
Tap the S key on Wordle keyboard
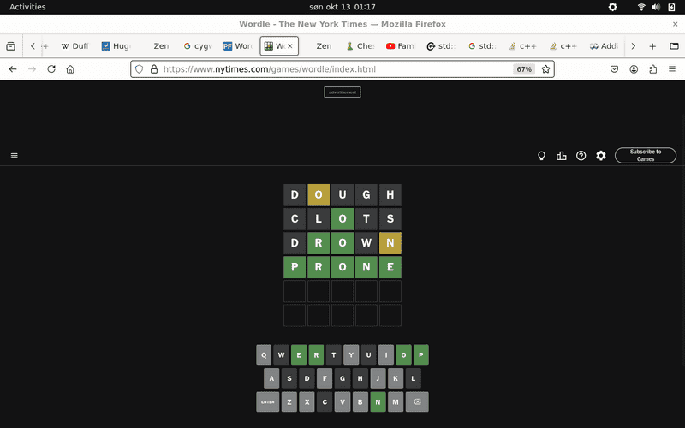(289, 378)
